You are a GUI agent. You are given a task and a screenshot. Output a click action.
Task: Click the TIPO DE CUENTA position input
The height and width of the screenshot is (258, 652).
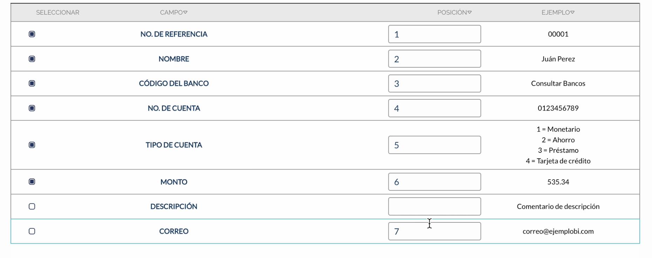coord(434,145)
